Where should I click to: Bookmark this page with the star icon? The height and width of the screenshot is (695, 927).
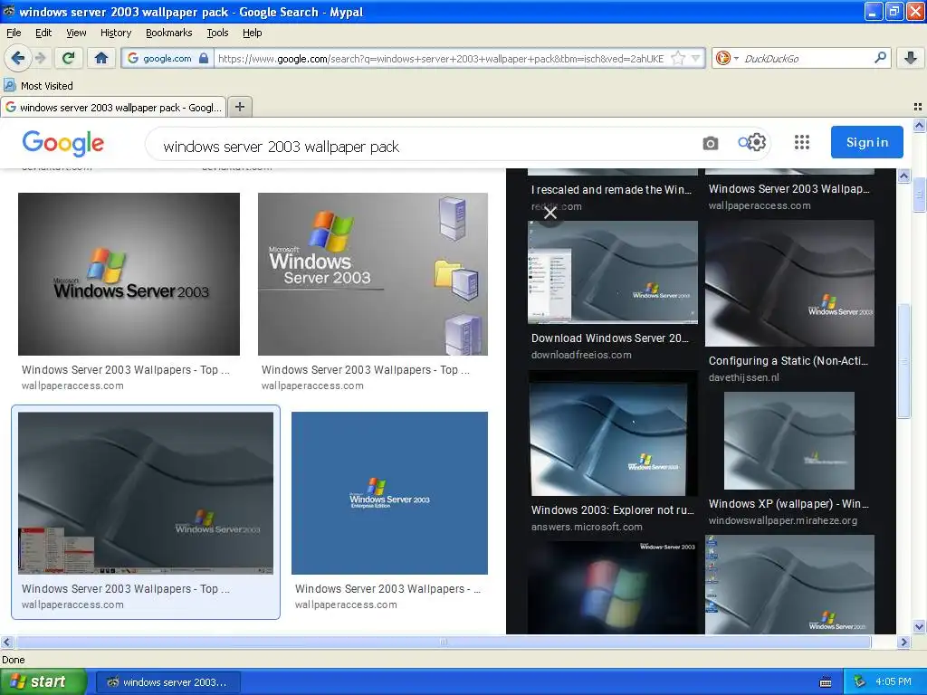678,58
